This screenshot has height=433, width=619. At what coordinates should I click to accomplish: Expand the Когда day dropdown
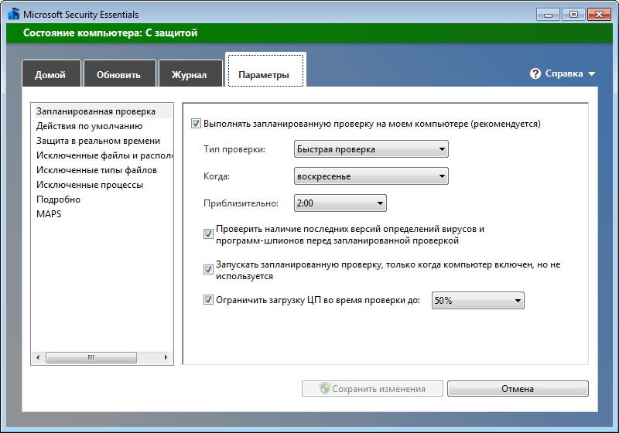(x=371, y=176)
